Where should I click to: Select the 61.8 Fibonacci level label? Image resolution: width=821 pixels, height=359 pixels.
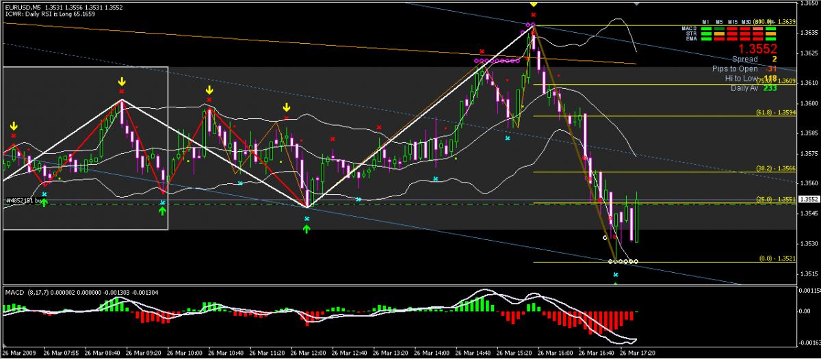click(775, 113)
